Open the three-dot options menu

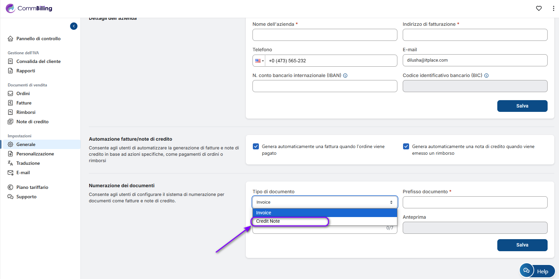point(553,8)
